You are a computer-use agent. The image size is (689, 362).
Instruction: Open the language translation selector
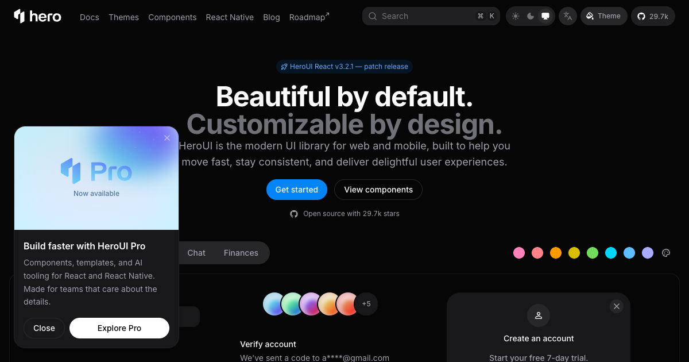[568, 16]
